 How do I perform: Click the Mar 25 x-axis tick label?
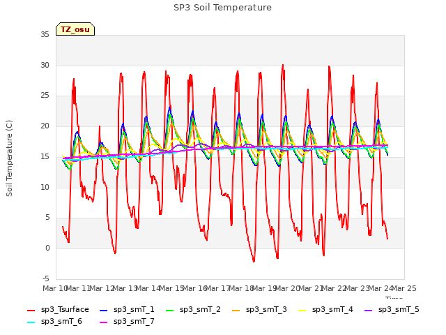(x=404, y=288)
